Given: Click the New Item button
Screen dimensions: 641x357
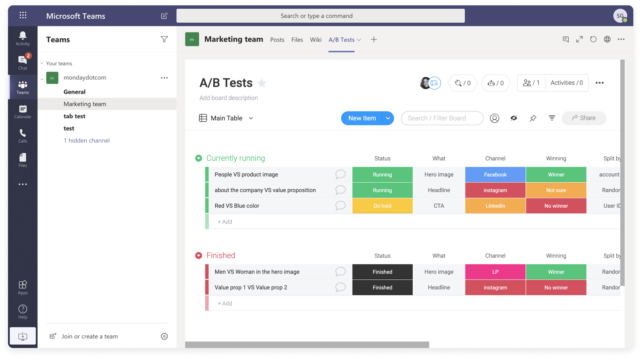Looking at the screenshot, I should click(362, 118).
